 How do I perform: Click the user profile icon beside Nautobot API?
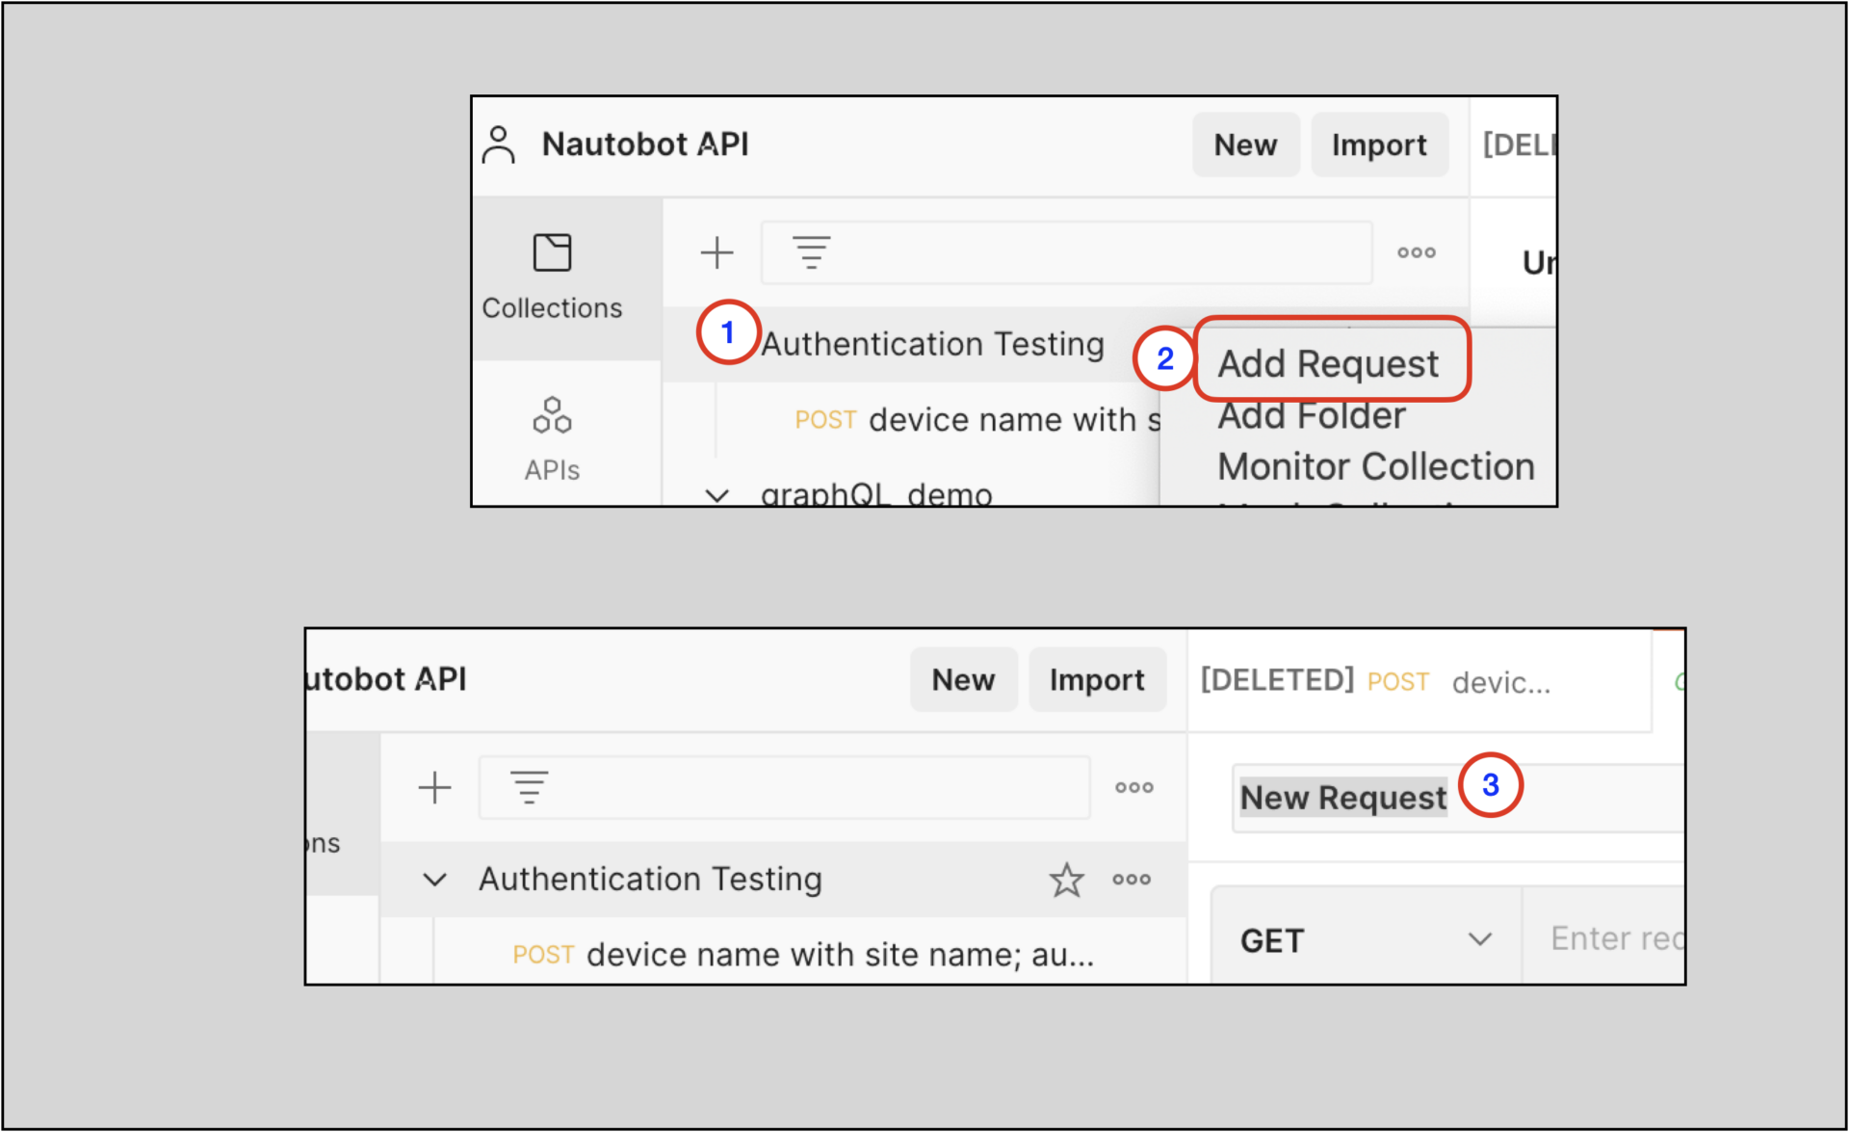pyautogui.click(x=498, y=145)
